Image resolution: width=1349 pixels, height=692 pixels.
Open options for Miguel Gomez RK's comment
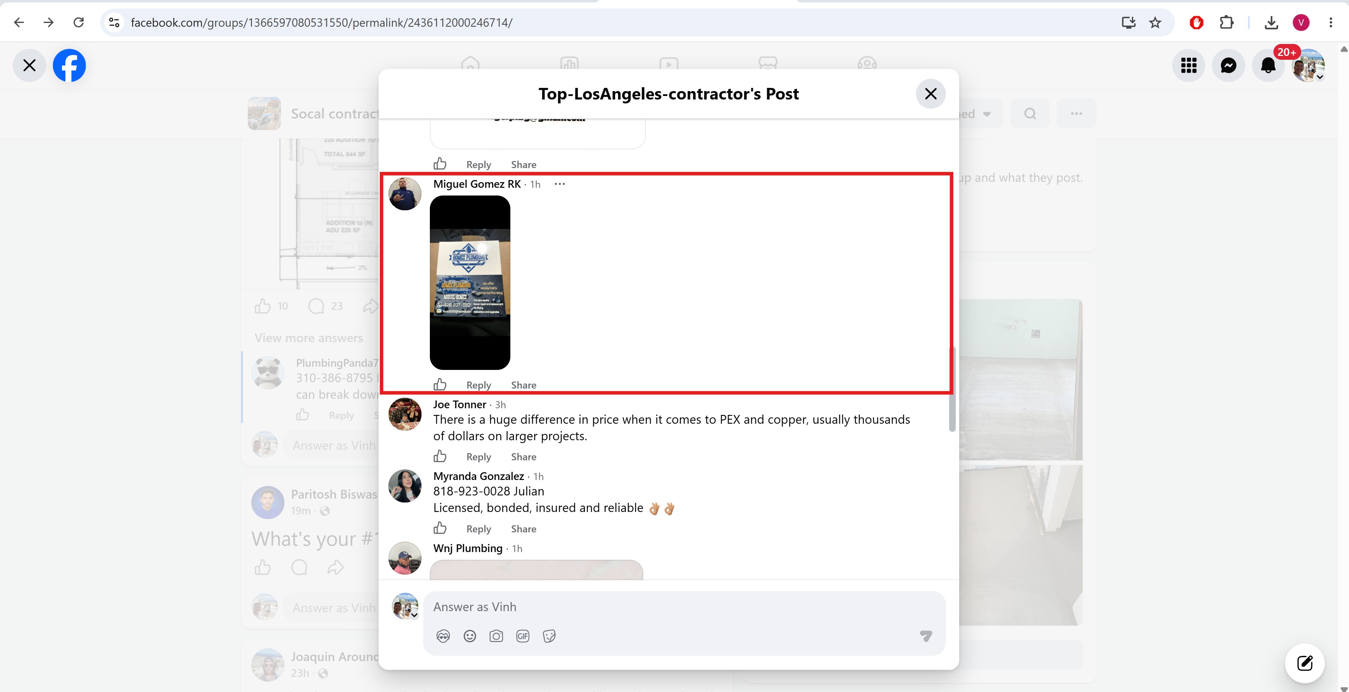click(x=560, y=184)
